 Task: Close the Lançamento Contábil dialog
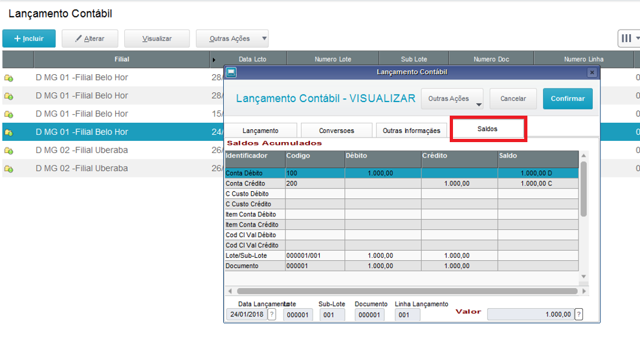pos(592,72)
